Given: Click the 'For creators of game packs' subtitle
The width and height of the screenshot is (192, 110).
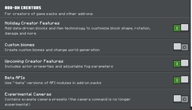Looking at the screenshot, I should pyautogui.click(x=49, y=14).
